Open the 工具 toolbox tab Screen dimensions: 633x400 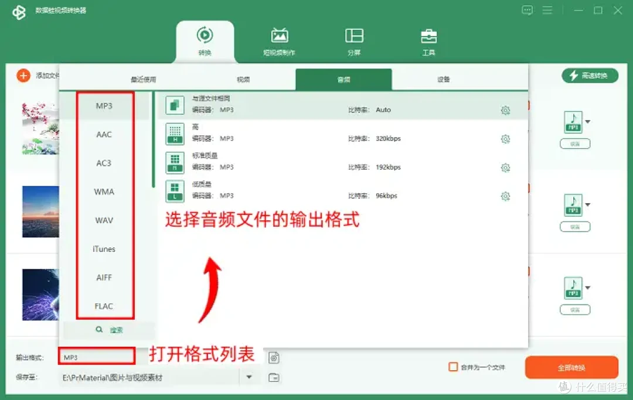pos(428,42)
